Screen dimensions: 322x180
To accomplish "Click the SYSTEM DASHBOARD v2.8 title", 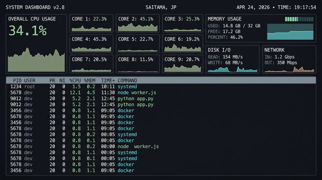I will (35, 7).
